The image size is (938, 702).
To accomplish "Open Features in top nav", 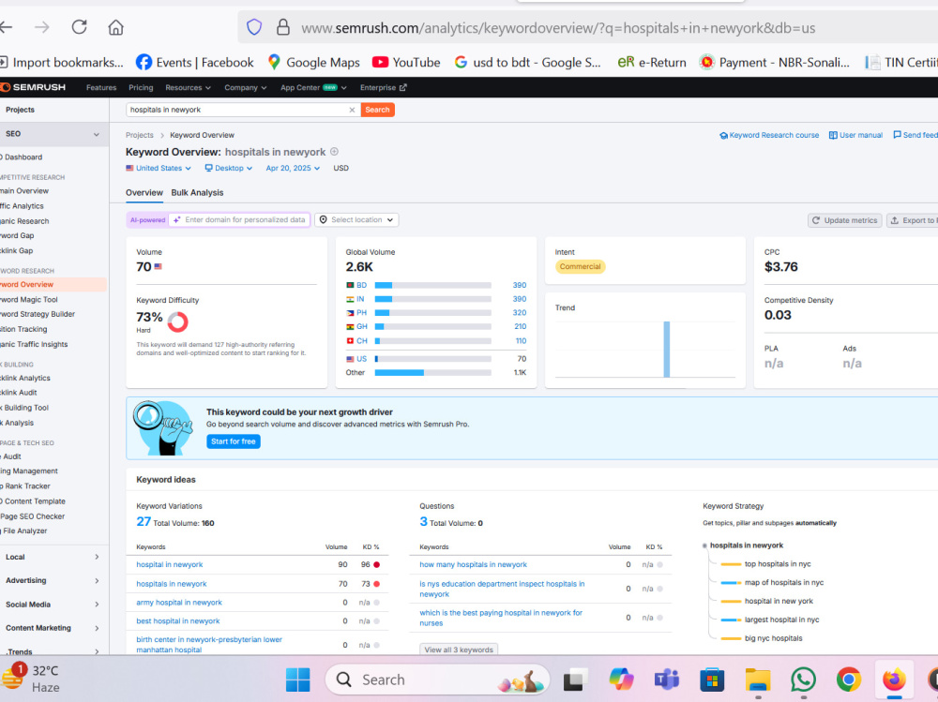I will click(101, 87).
